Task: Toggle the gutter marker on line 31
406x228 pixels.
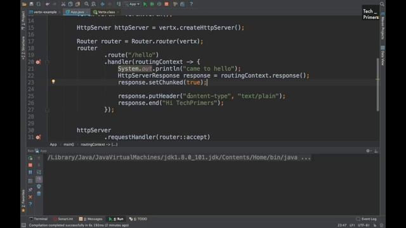Action: click(38, 137)
